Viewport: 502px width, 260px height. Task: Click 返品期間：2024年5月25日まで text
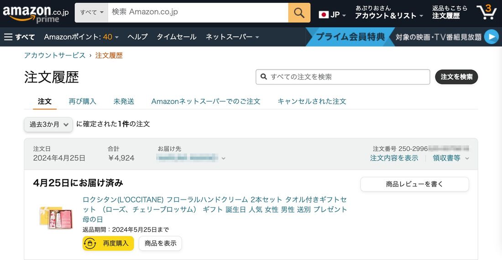click(126, 229)
